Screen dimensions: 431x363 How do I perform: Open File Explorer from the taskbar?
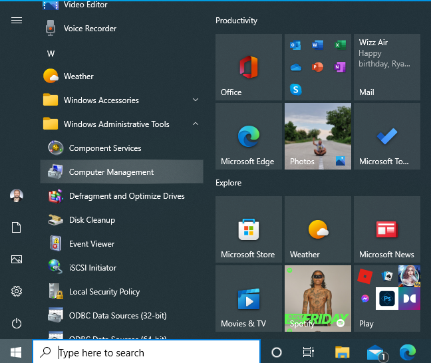343,352
